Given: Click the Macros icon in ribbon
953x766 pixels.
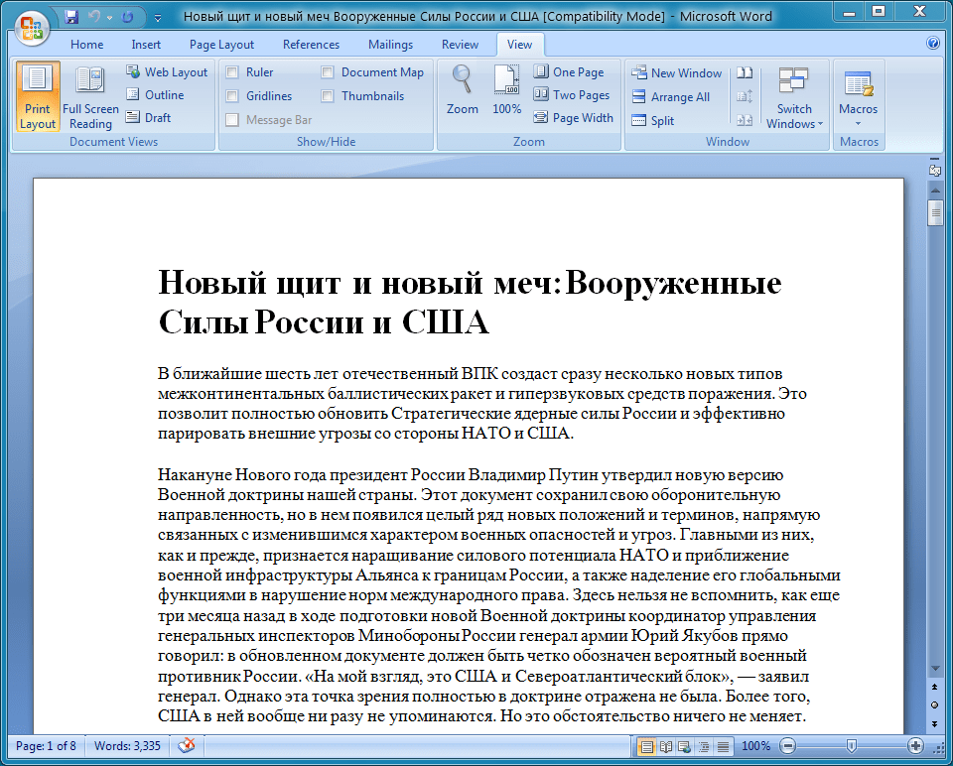Looking at the screenshot, I should tap(858, 83).
